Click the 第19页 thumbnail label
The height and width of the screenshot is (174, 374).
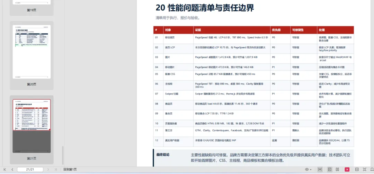click(32, 10)
